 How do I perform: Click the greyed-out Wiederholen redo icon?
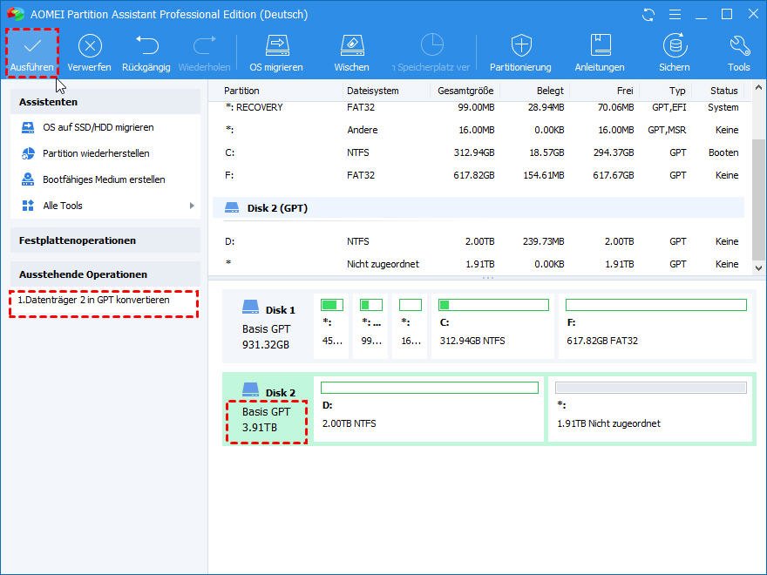pyautogui.click(x=205, y=45)
